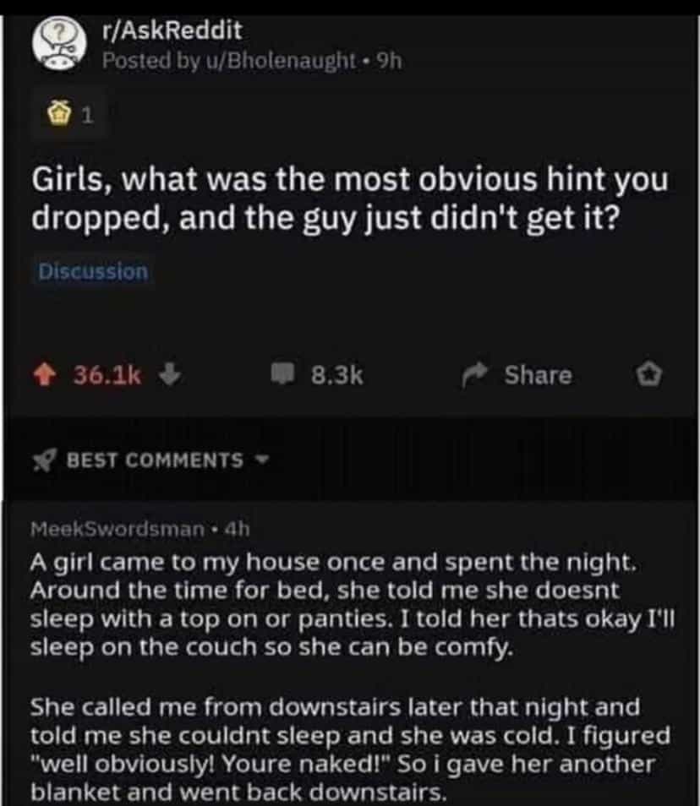Select the Discussion flair tag

93,272
